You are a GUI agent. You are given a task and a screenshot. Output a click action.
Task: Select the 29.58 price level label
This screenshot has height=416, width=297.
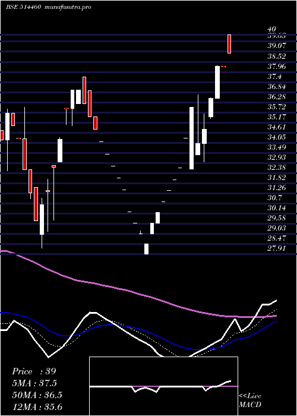coord(277,218)
